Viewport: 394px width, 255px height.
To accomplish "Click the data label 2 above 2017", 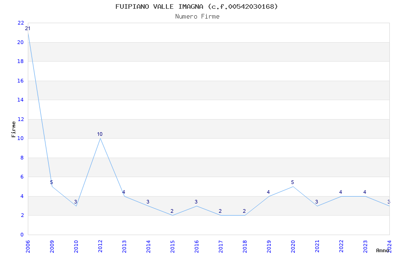I will pyautogui.click(x=220, y=211).
